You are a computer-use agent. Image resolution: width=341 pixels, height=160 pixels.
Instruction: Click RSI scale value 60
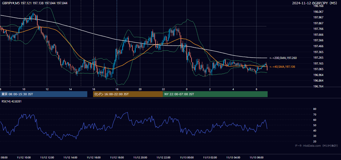coord(315,120)
